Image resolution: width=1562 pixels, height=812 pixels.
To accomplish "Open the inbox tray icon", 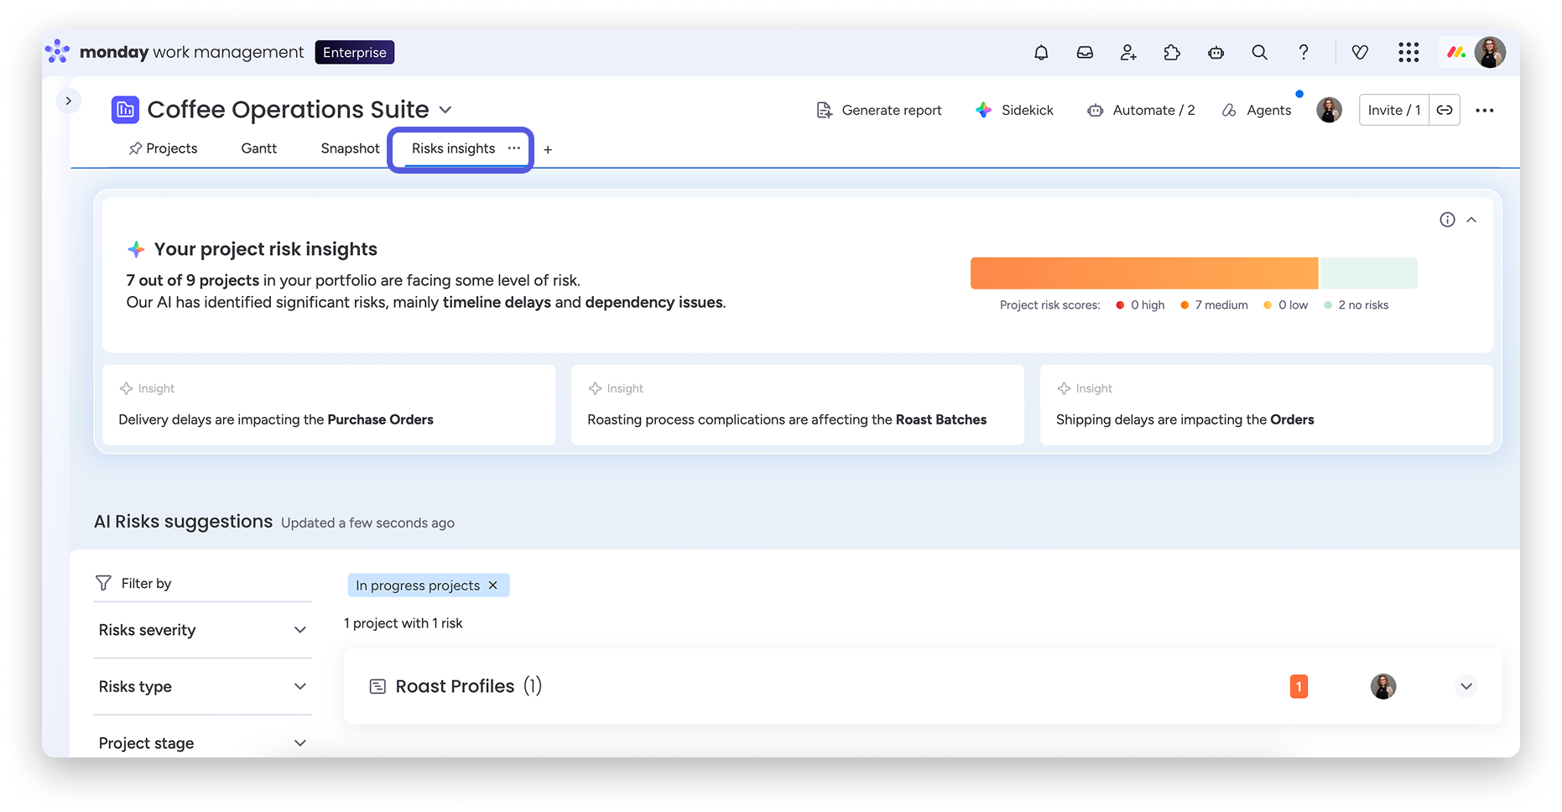I will point(1085,53).
